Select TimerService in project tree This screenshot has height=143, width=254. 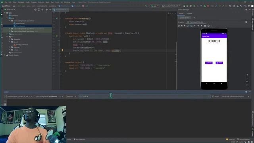20,26
